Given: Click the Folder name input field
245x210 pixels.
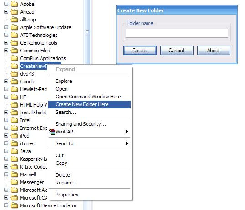Looking at the screenshot, I should tap(177, 33).
